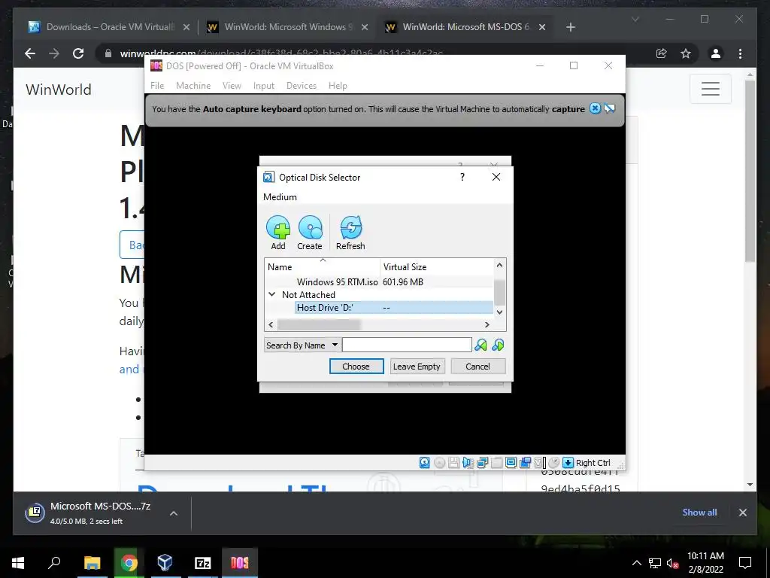Open VirtualBox Help menu
This screenshot has height=578, width=770.
pos(338,86)
